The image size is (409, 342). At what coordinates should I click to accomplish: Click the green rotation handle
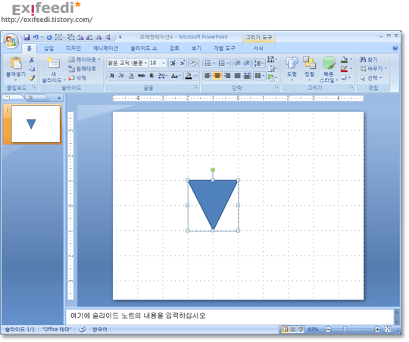click(213, 170)
